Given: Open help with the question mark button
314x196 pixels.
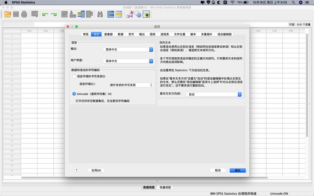Looking at the screenshot, I should click(x=76, y=170).
